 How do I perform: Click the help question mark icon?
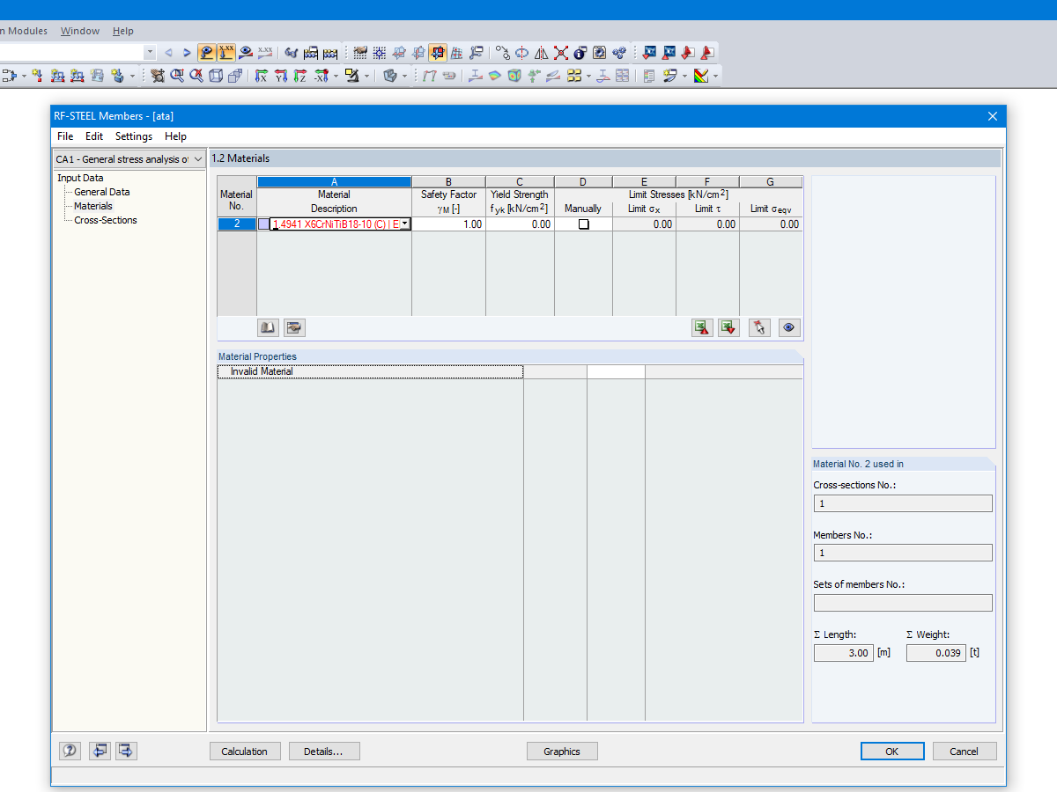[70, 751]
